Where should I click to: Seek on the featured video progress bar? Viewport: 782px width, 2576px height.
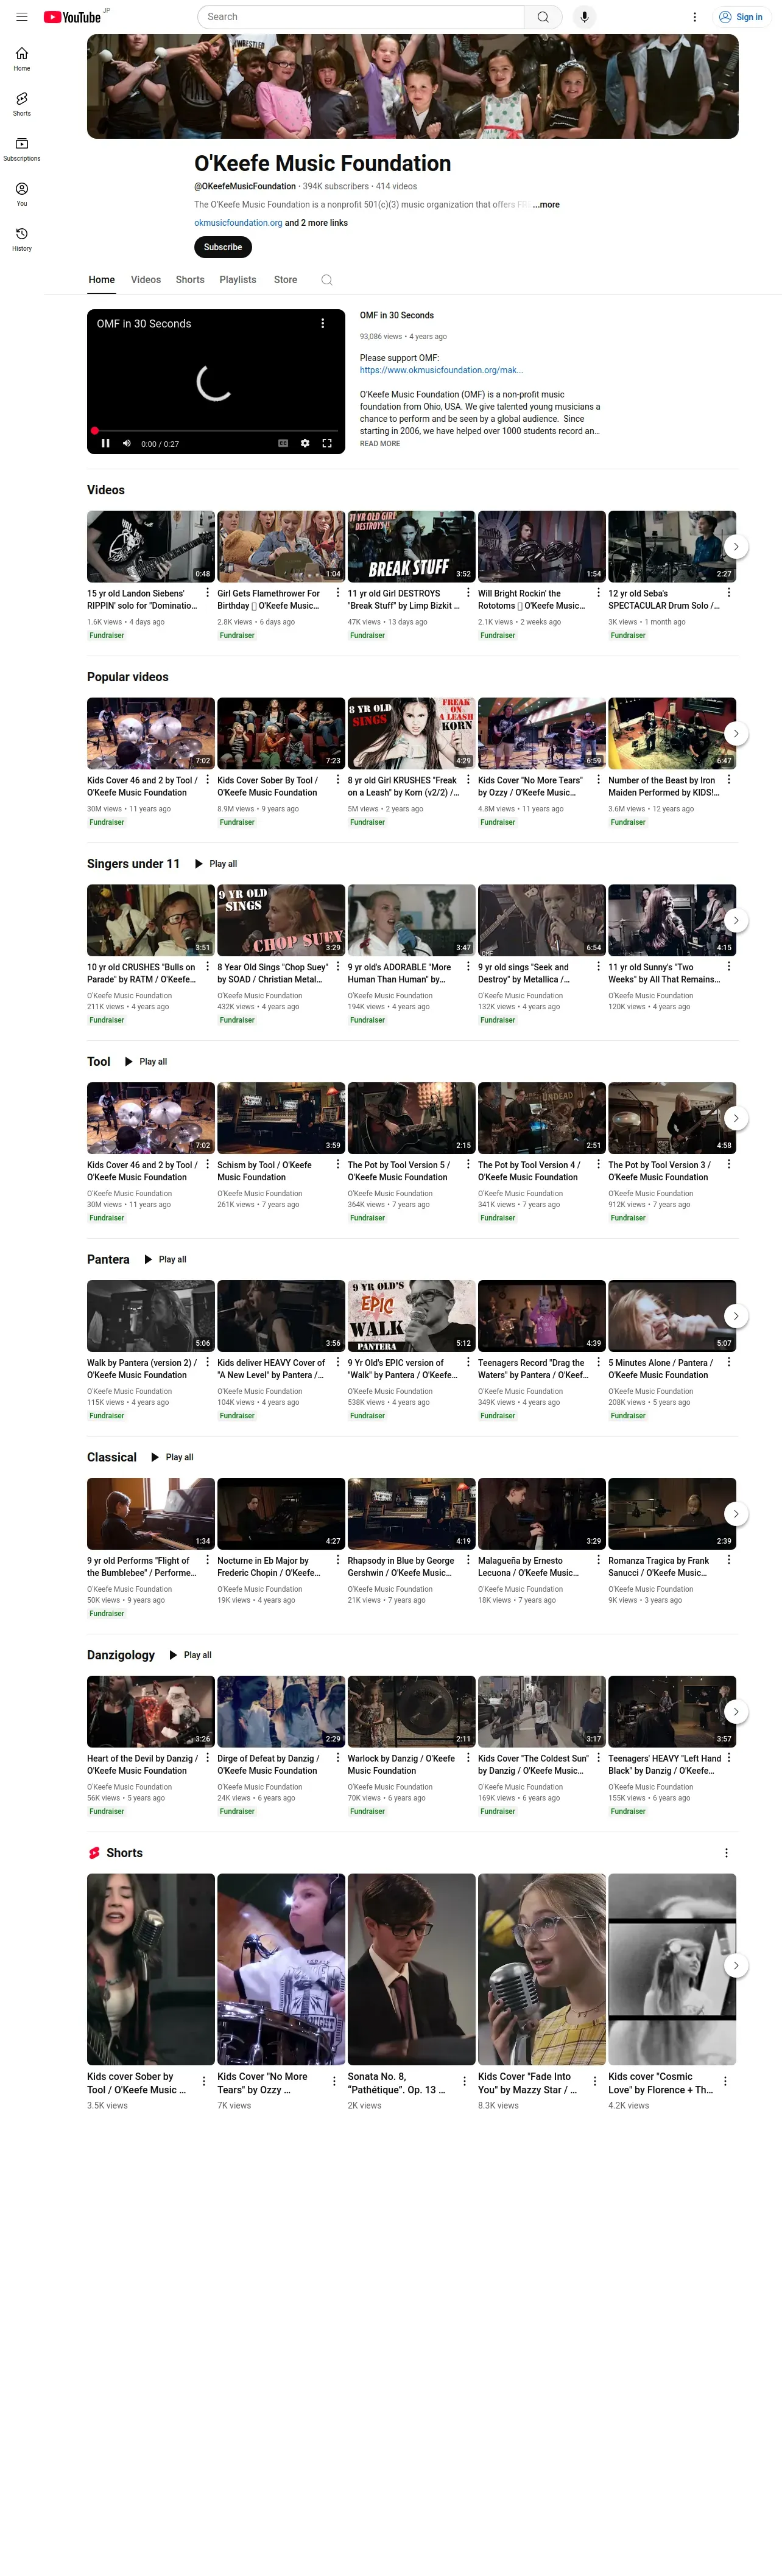click(x=216, y=430)
